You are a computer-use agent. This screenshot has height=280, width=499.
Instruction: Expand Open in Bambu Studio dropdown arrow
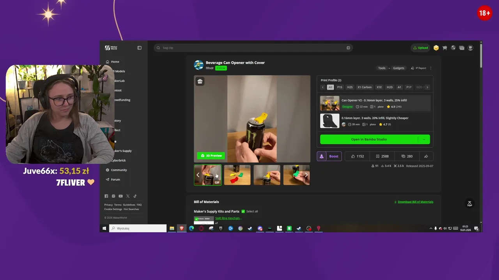point(424,139)
